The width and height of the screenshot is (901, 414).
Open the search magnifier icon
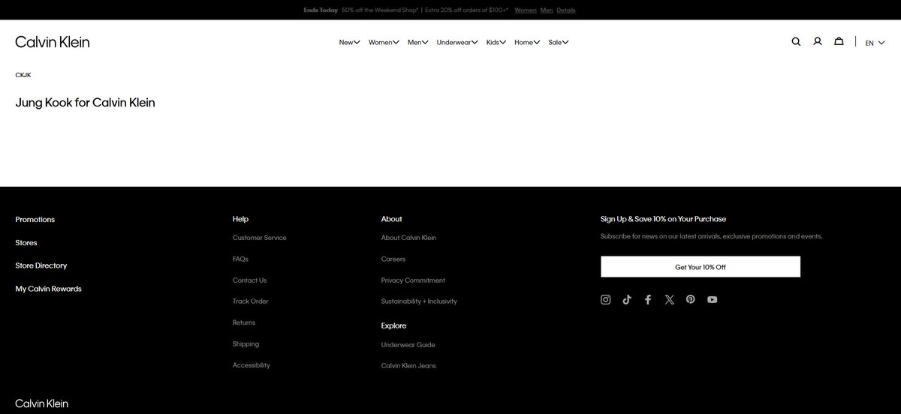click(x=796, y=42)
